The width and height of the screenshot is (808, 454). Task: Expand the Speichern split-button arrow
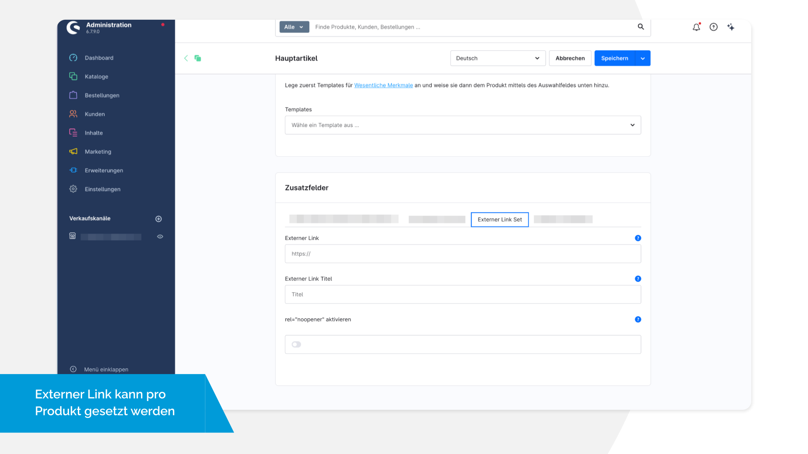tap(643, 58)
